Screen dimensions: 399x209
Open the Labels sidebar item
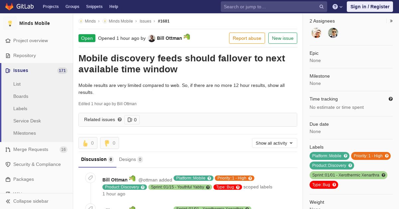tap(20, 108)
